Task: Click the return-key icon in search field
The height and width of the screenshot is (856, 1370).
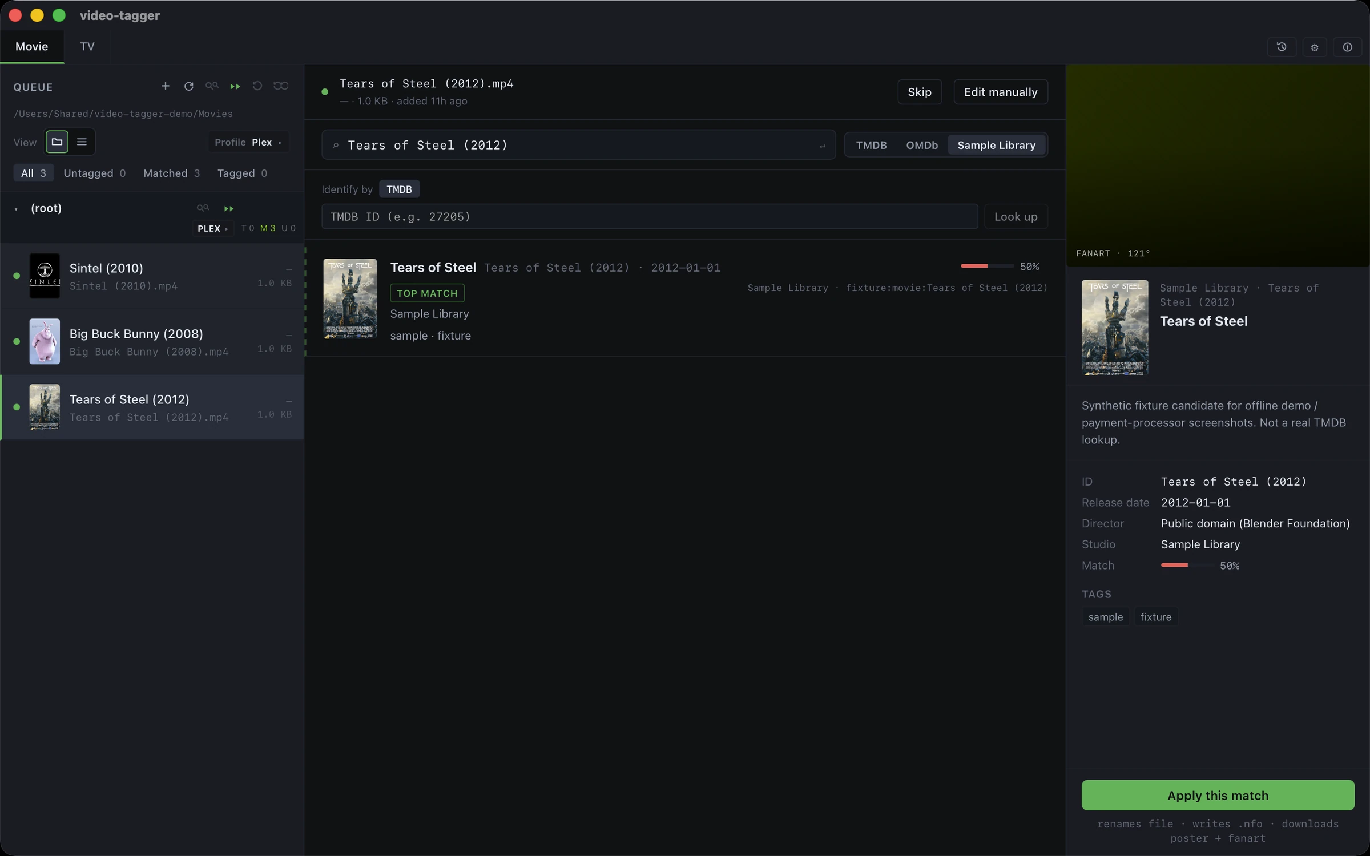Action: (823, 146)
